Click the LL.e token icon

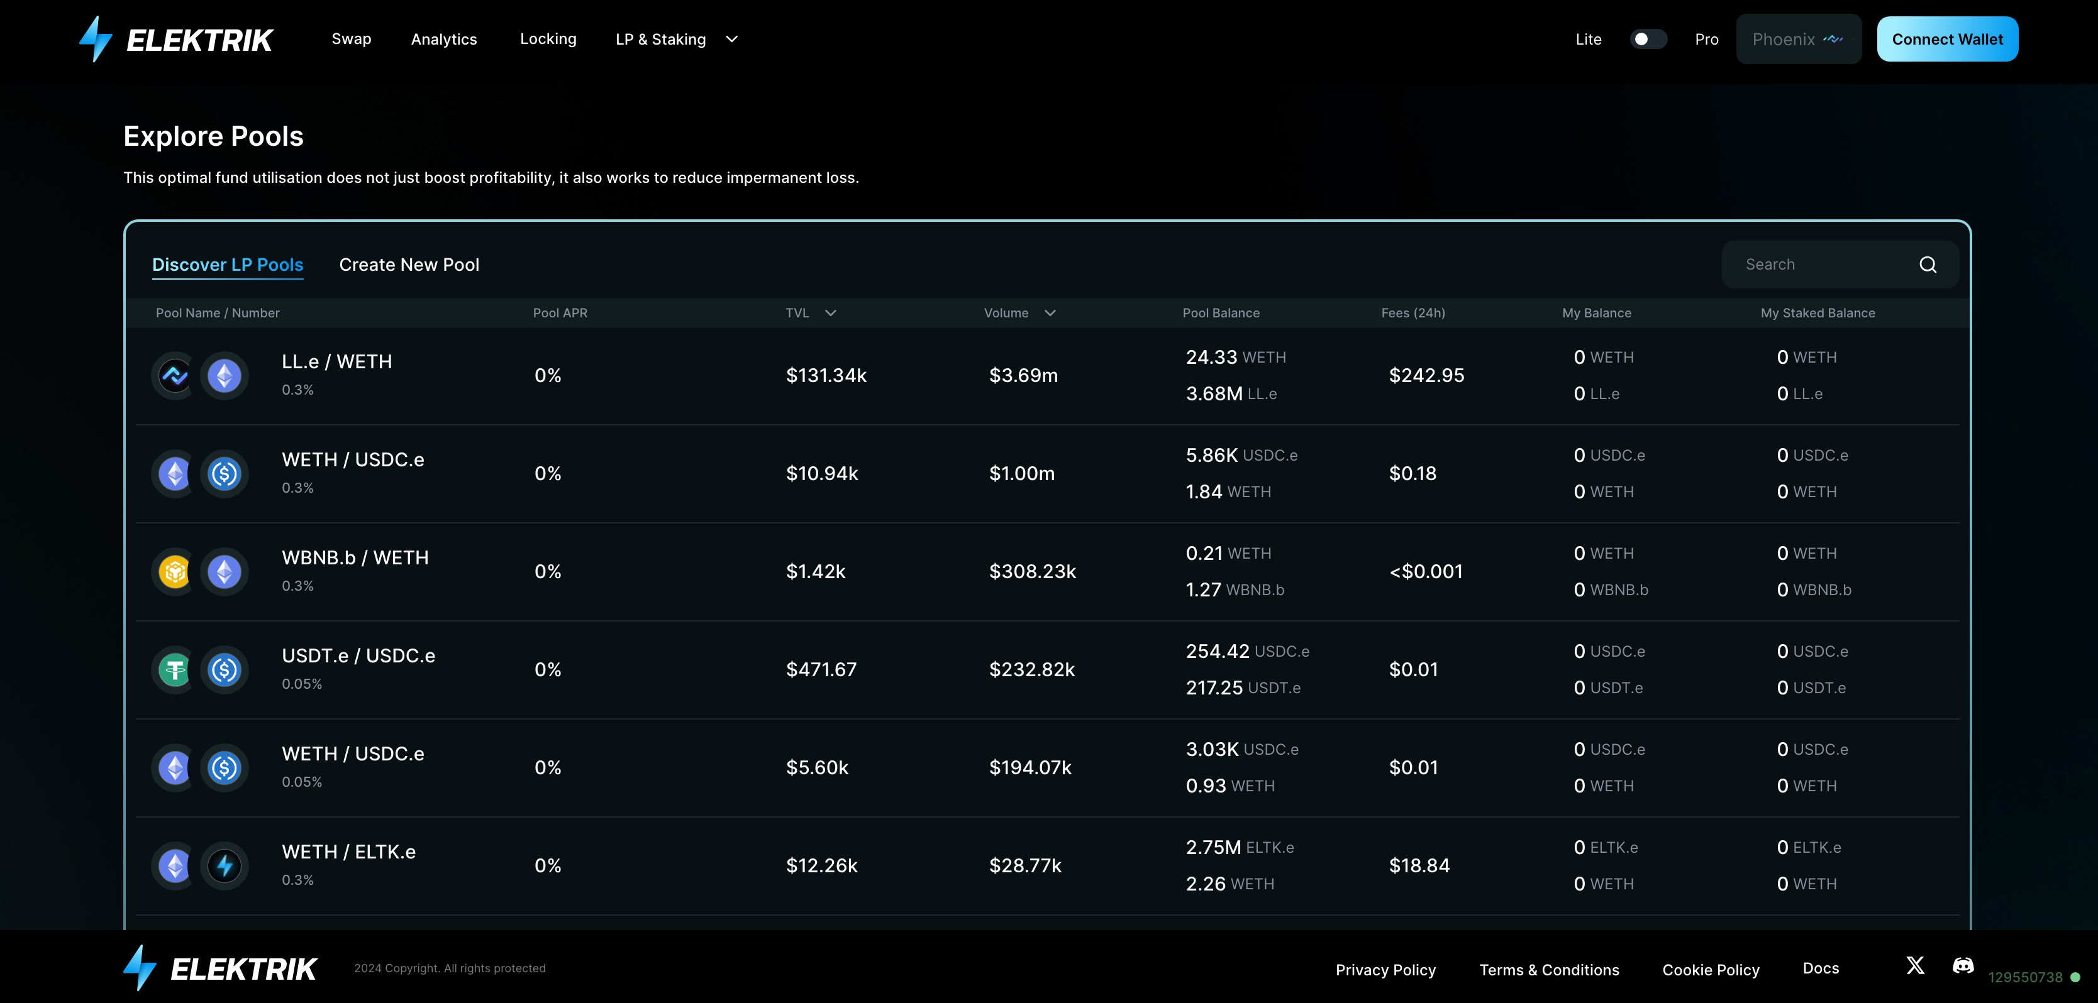174,376
